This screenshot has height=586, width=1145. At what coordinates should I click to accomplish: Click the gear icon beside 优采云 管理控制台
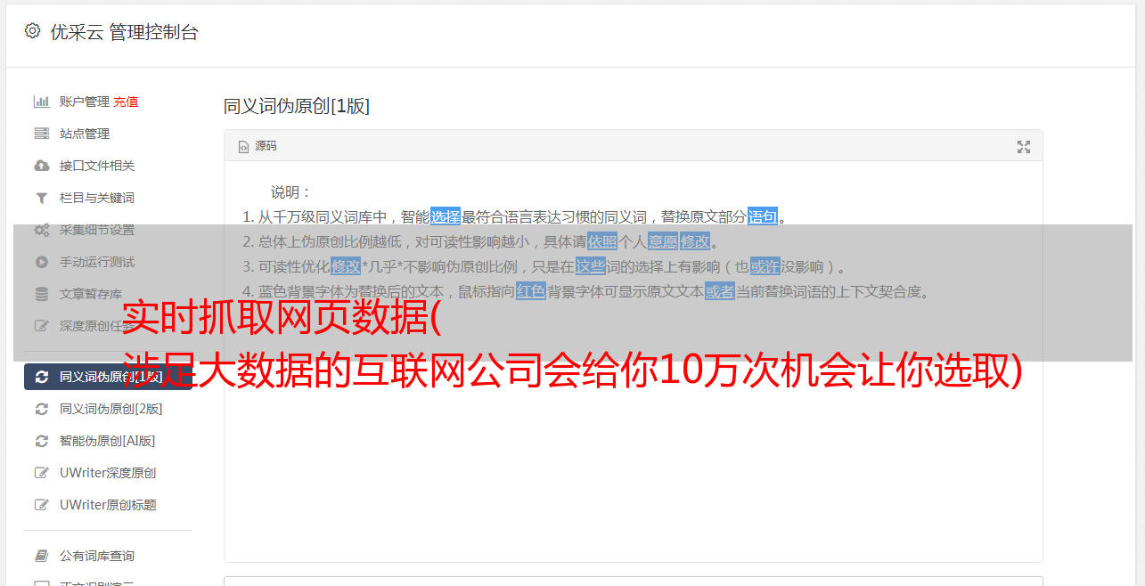(x=33, y=31)
